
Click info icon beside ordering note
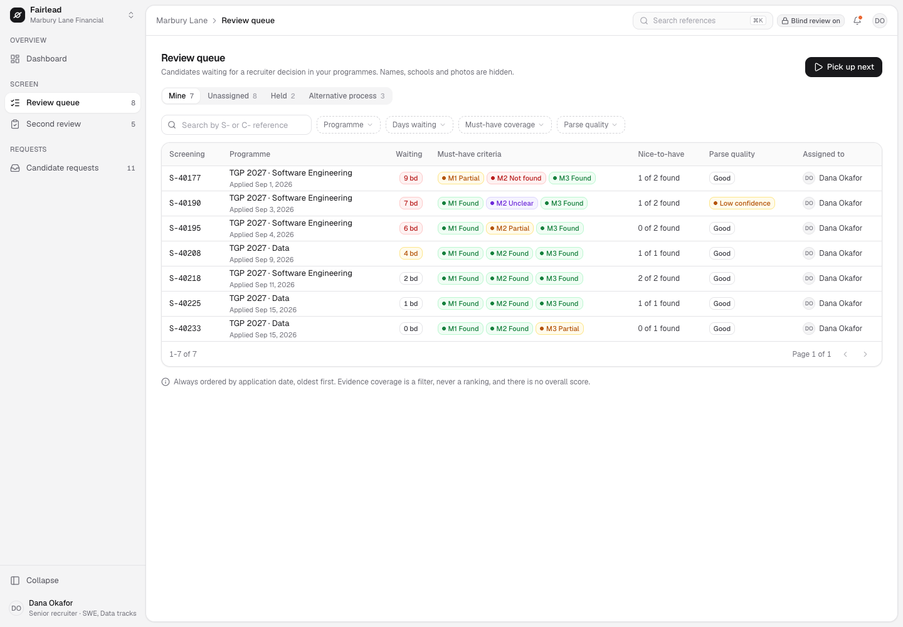point(166,382)
